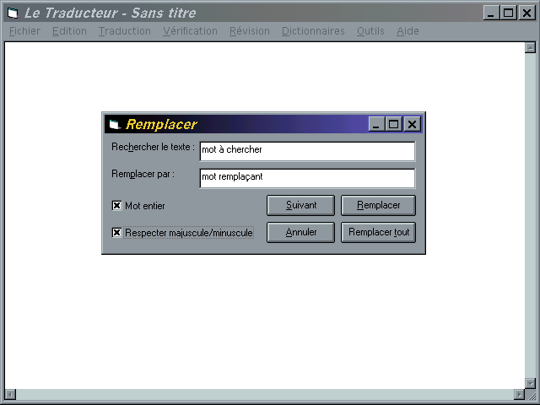Viewport: 540px width, 405px height.
Task: Minimize the Remplacer dialog
Action: coord(376,124)
